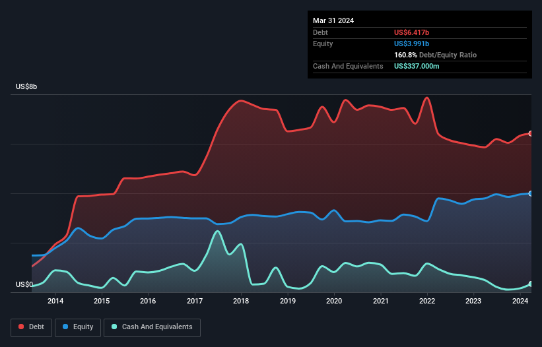
Task: Click the 2023 x-axis label
Action: [473, 301]
